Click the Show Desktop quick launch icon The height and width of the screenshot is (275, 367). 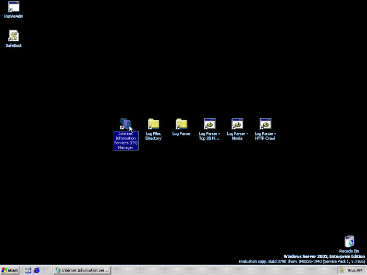(28, 270)
